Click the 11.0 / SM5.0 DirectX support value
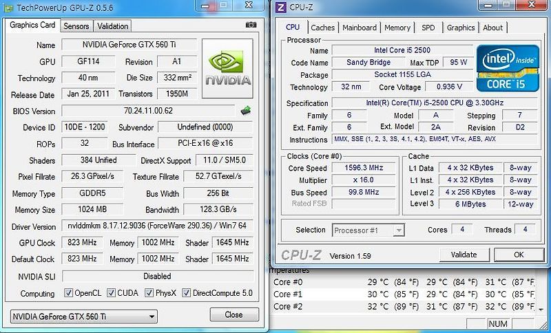551x333 pixels. [225, 160]
